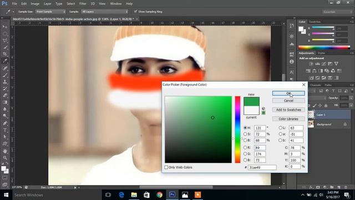
Task: Uncheck Show Sampling Ring option
Action: tap(135, 11)
